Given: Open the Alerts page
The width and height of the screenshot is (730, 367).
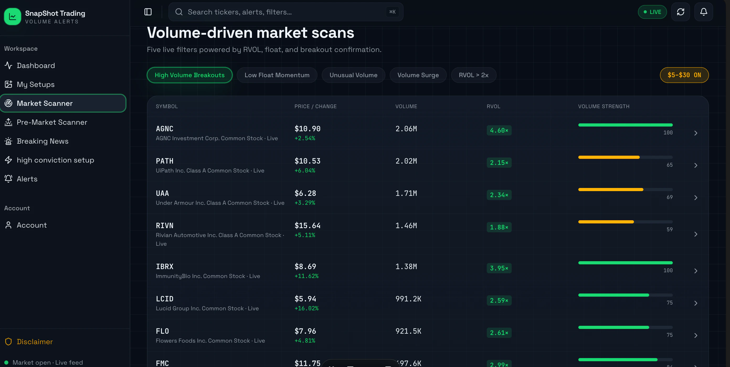Looking at the screenshot, I should [63, 179].
